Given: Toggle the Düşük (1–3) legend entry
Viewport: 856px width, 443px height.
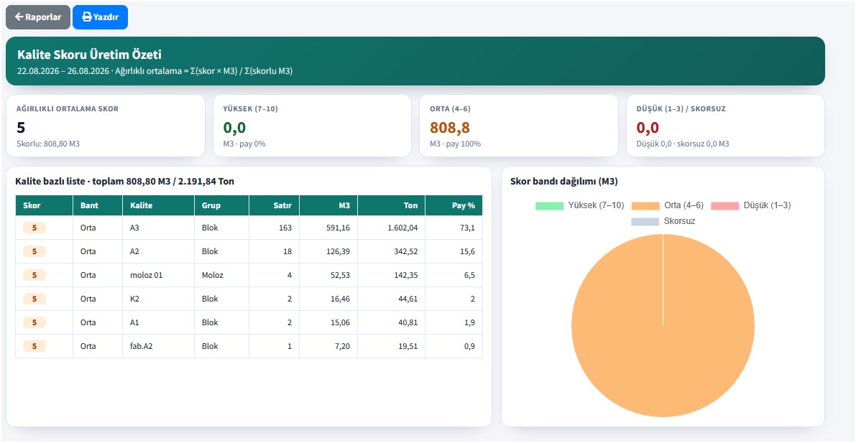Looking at the screenshot, I should 750,205.
